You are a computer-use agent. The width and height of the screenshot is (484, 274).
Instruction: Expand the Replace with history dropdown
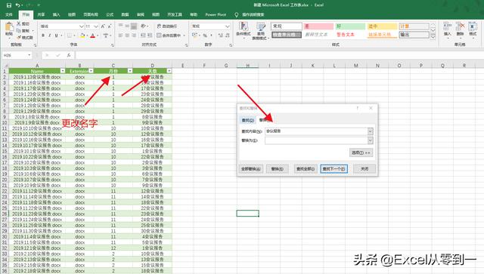(x=371, y=140)
